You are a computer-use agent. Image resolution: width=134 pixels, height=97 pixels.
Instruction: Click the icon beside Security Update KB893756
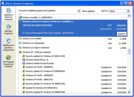tap(24, 84)
